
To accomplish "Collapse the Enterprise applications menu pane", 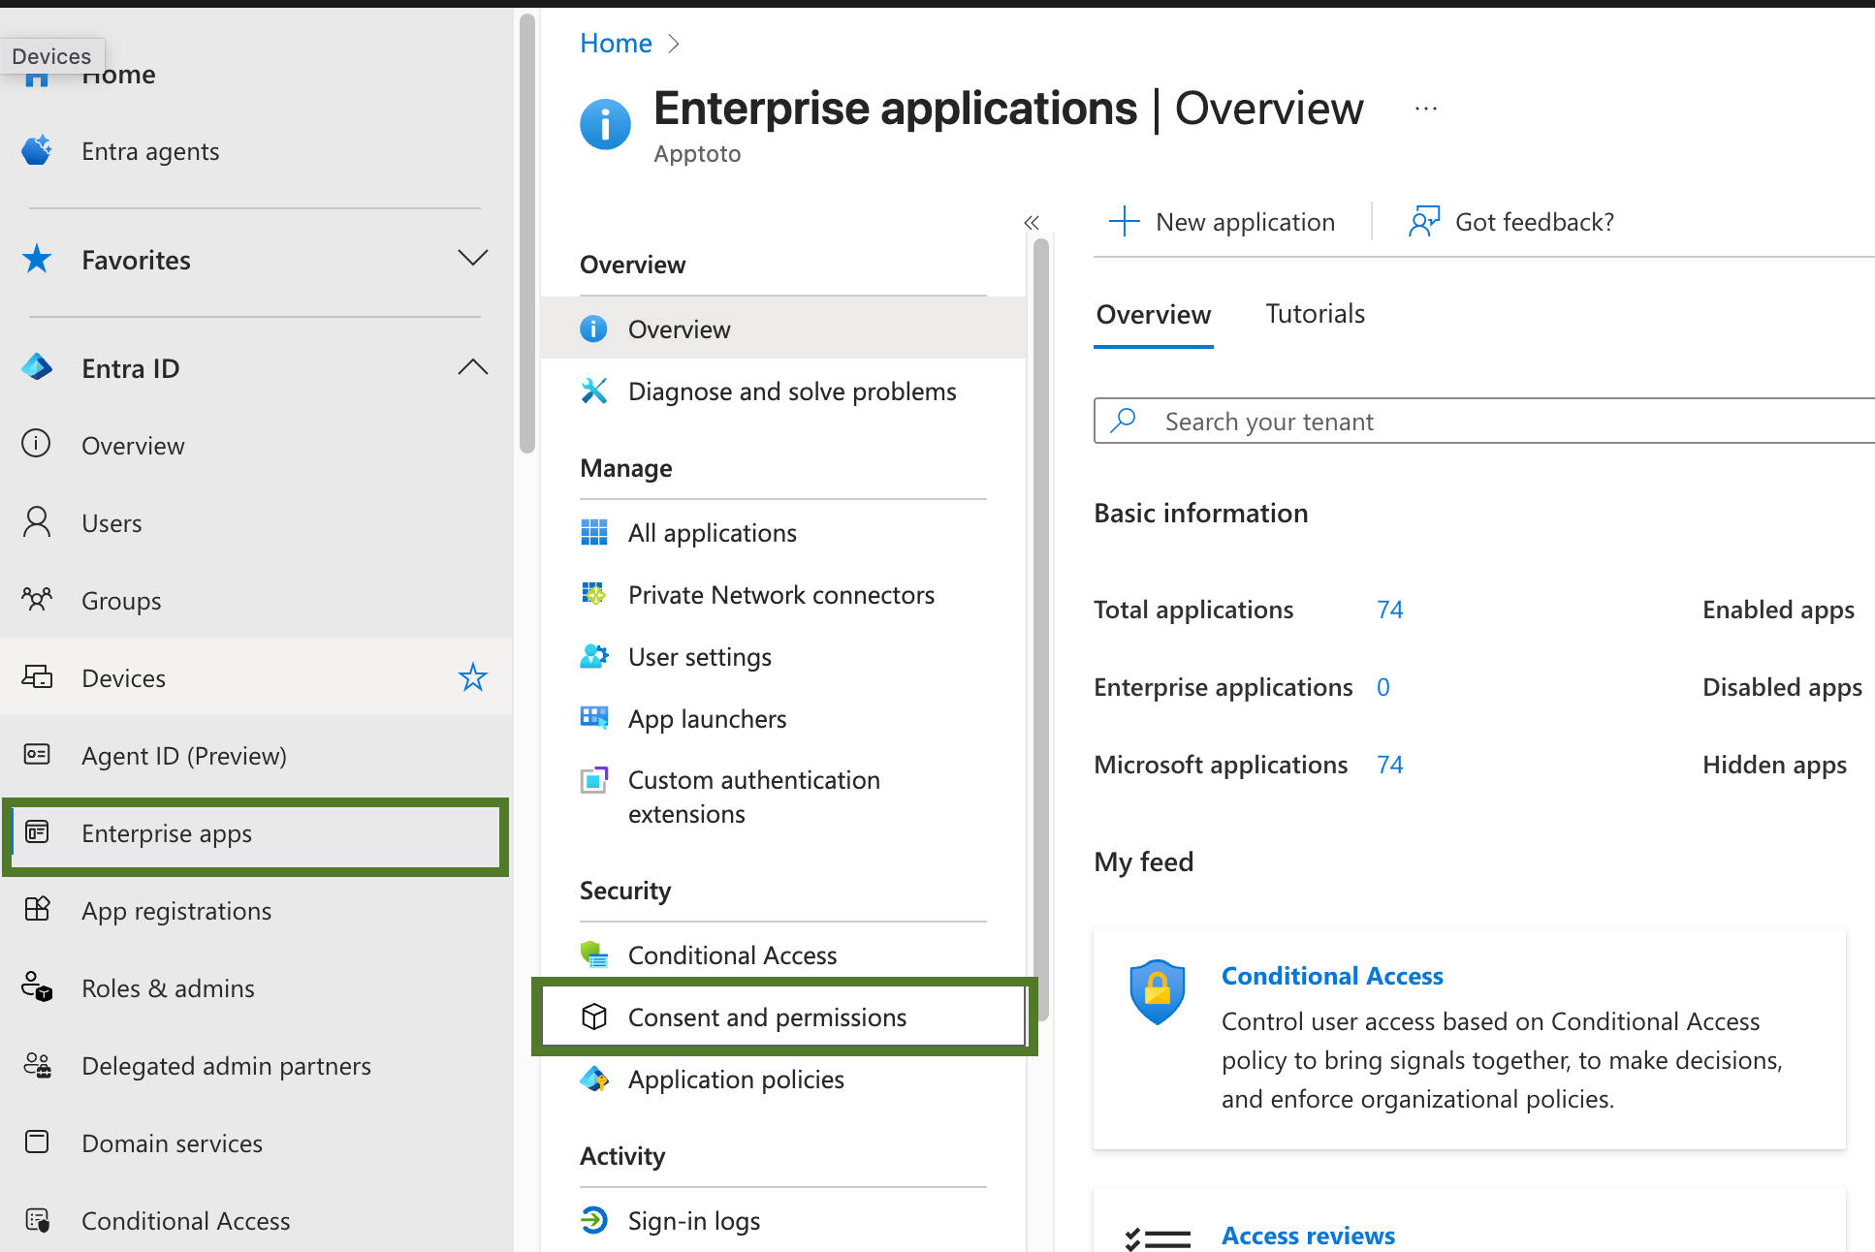I will 1031,223.
